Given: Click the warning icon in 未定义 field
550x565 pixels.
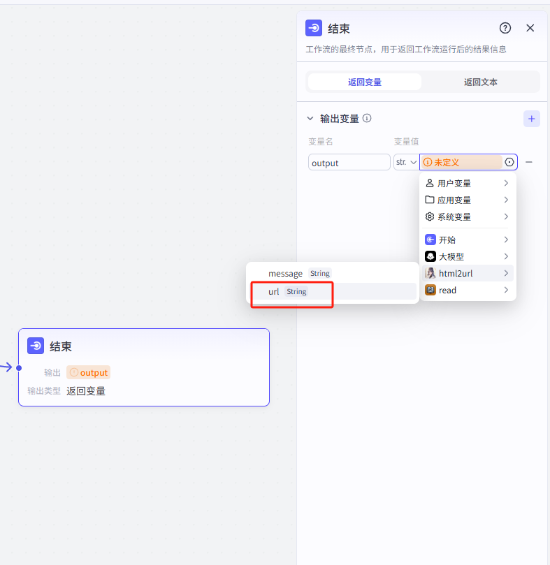Looking at the screenshot, I should pyautogui.click(x=428, y=162).
